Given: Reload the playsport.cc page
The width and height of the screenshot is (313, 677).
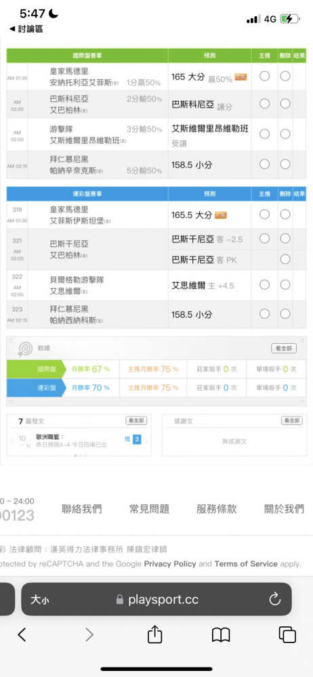Looking at the screenshot, I should (x=274, y=599).
